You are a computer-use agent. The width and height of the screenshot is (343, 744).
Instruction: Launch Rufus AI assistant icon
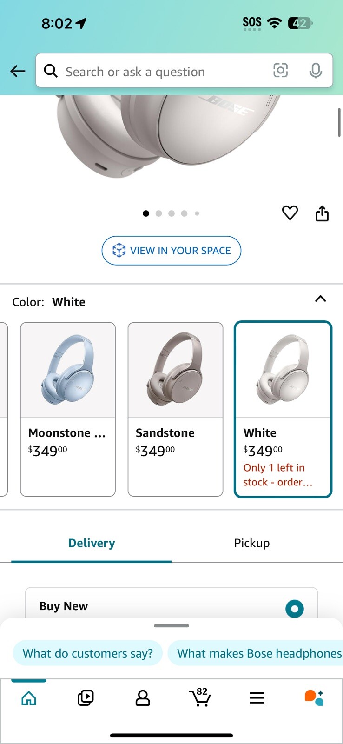[314, 697]
